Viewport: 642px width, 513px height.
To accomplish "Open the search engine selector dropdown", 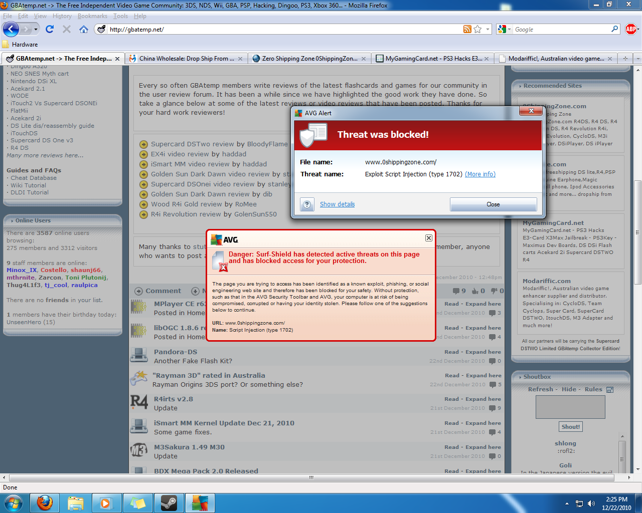I will point(510,29).
